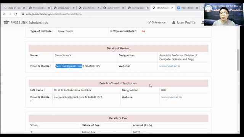Click the mrrpanicker@gmail.com email text
The width and height of the screenshot is (244, 137).
coord(69,97)
